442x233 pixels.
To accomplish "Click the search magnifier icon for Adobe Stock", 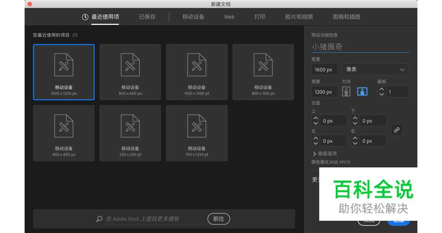I will coord(99,219).
